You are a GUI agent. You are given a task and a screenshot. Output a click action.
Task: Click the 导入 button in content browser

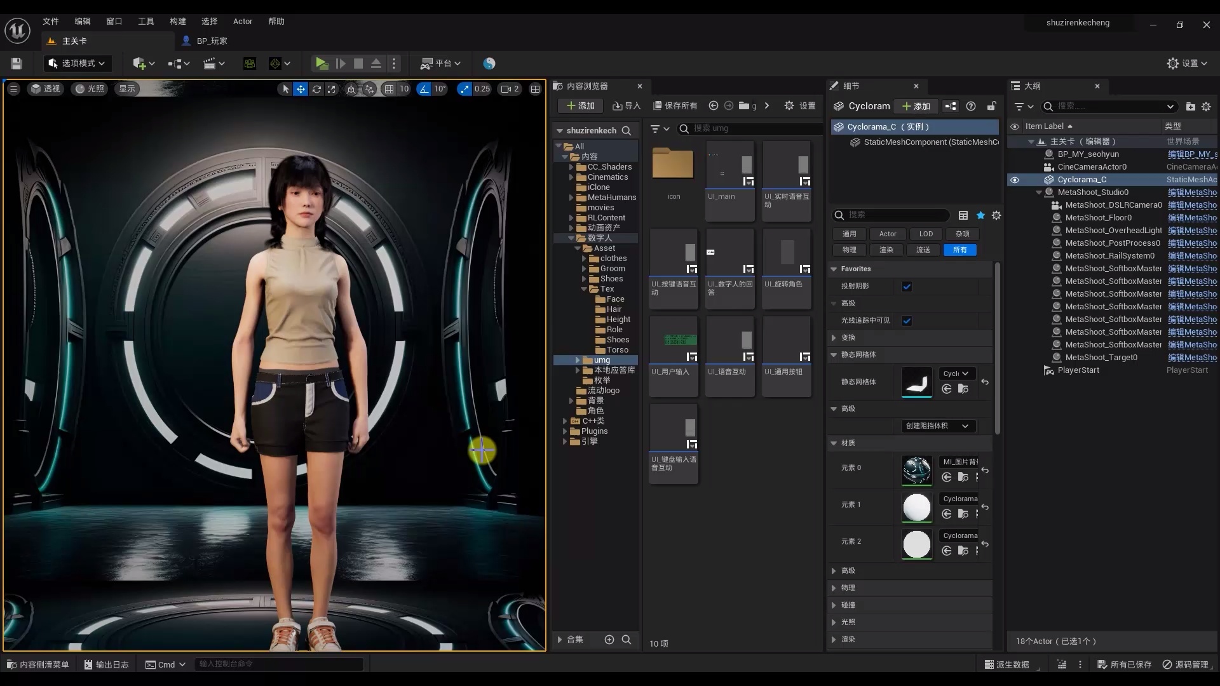627,106
